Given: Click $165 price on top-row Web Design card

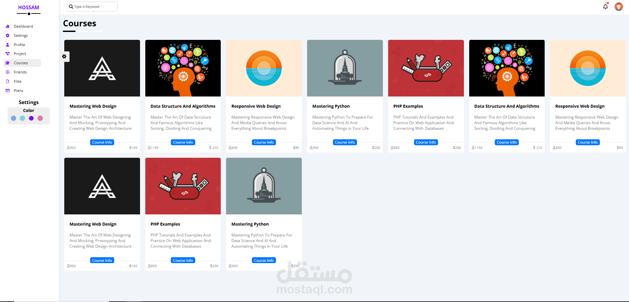Looking at the screenshot, I should (x=133, y=148).
